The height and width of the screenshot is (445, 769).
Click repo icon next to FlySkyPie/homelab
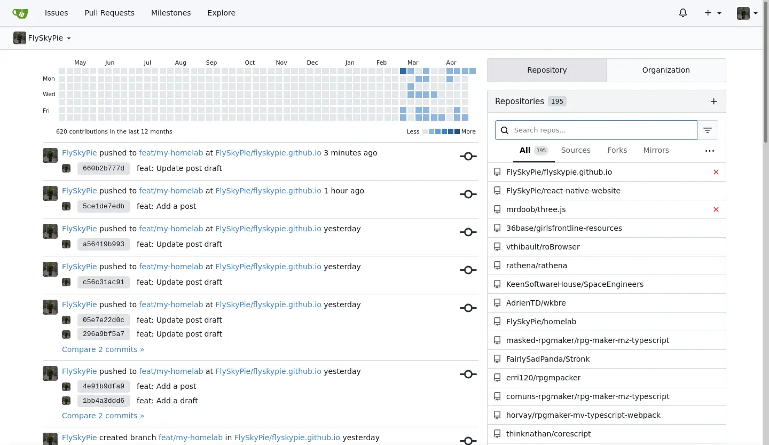tap(497, 322)
